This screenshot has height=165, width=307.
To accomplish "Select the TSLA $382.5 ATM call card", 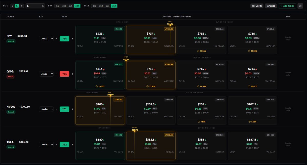I will coord(151,146).
